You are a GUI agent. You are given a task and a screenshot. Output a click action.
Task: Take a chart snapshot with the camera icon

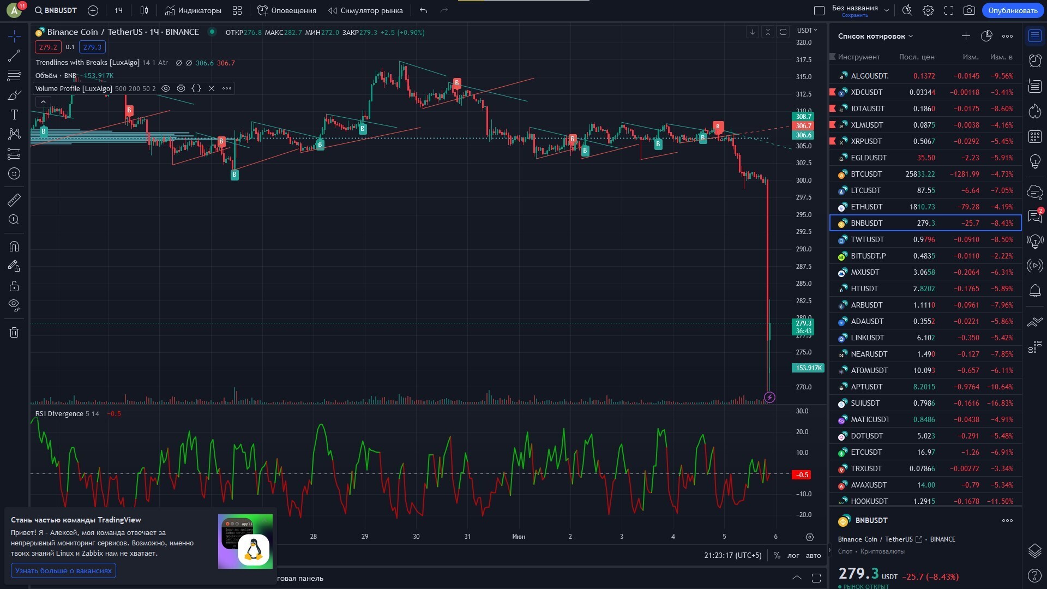click(x=970, y=10)
